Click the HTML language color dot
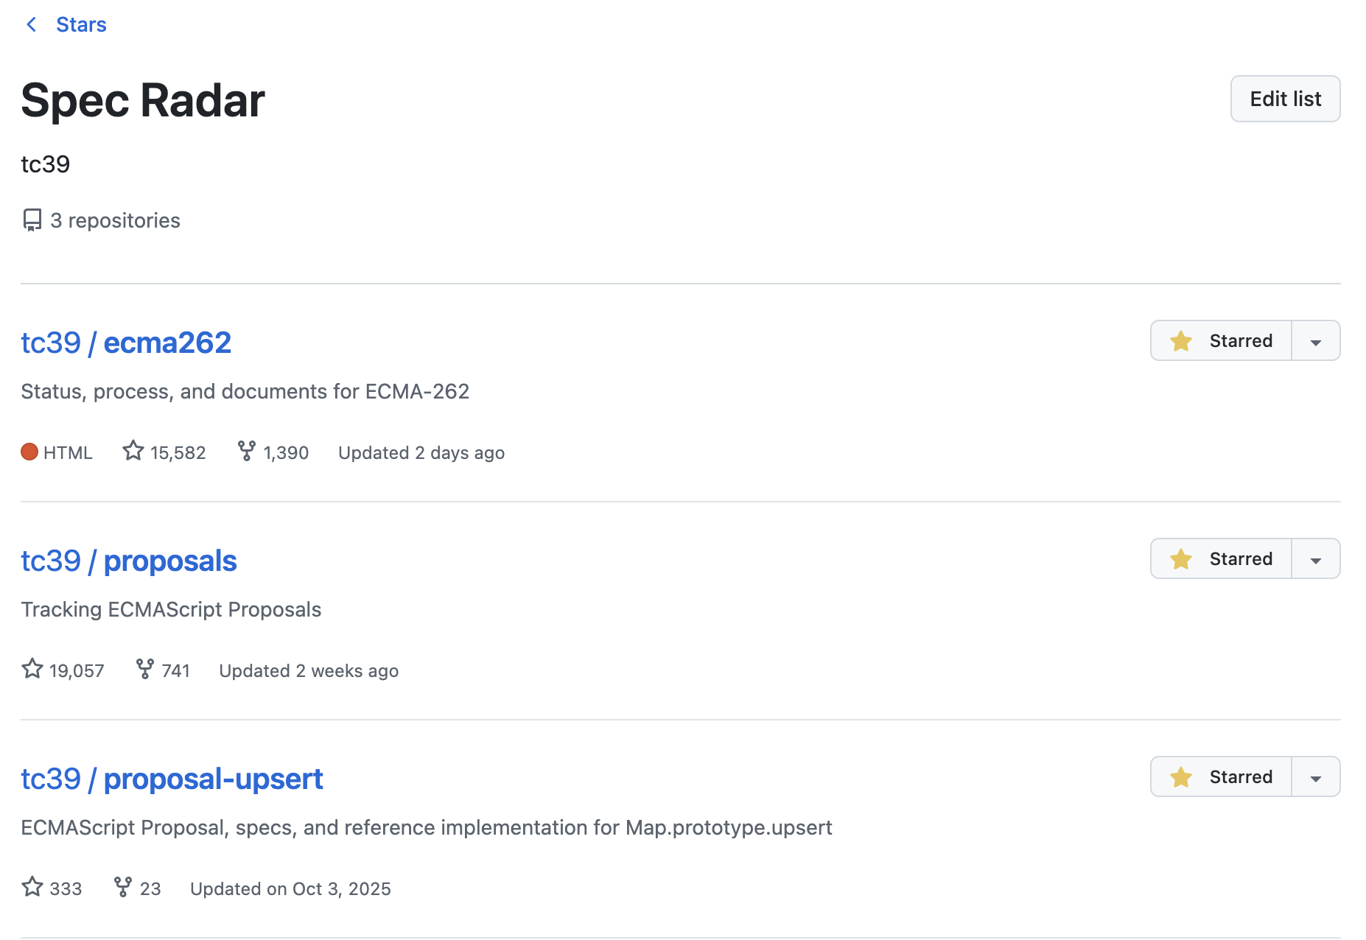 (x=29, y=452)
